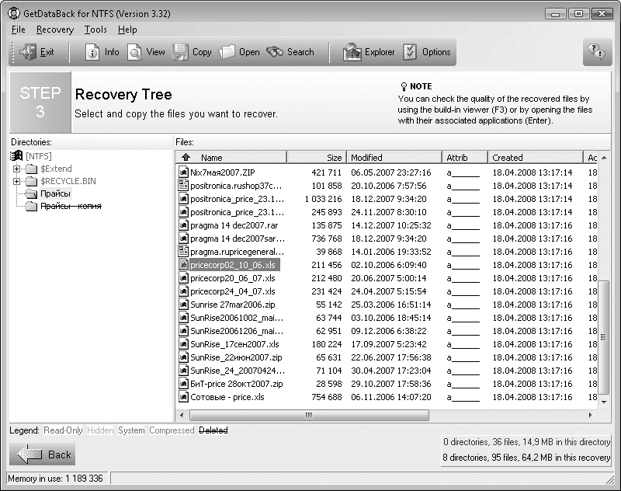This screenshot has height=491, width=621.
Task: Click the vertical scrollbar down arrow
Action: click(604, 402)
